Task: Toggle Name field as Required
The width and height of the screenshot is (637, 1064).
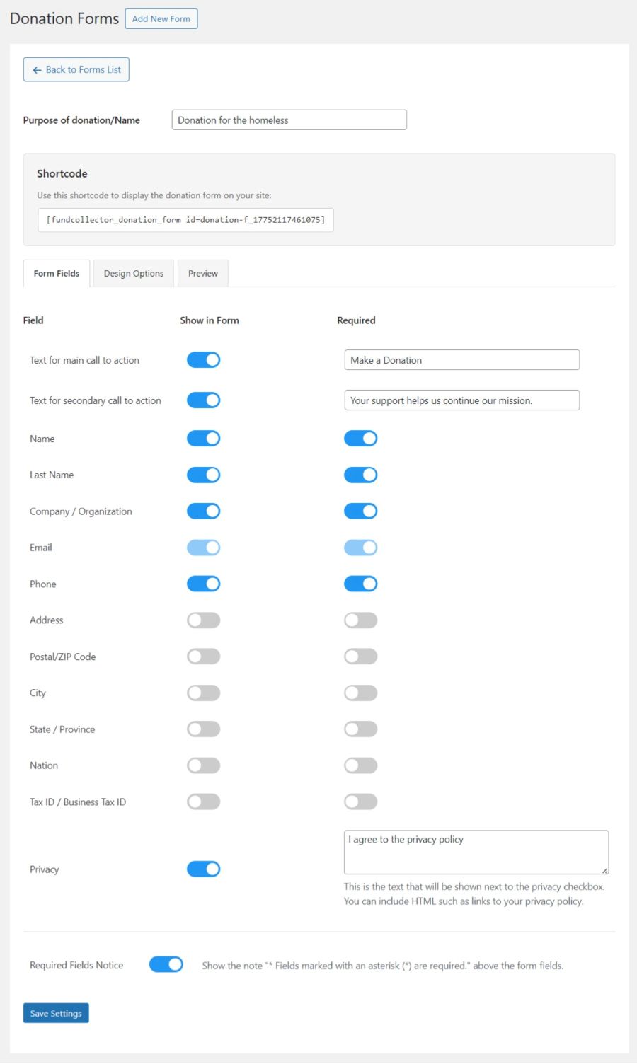Action: 360,438
